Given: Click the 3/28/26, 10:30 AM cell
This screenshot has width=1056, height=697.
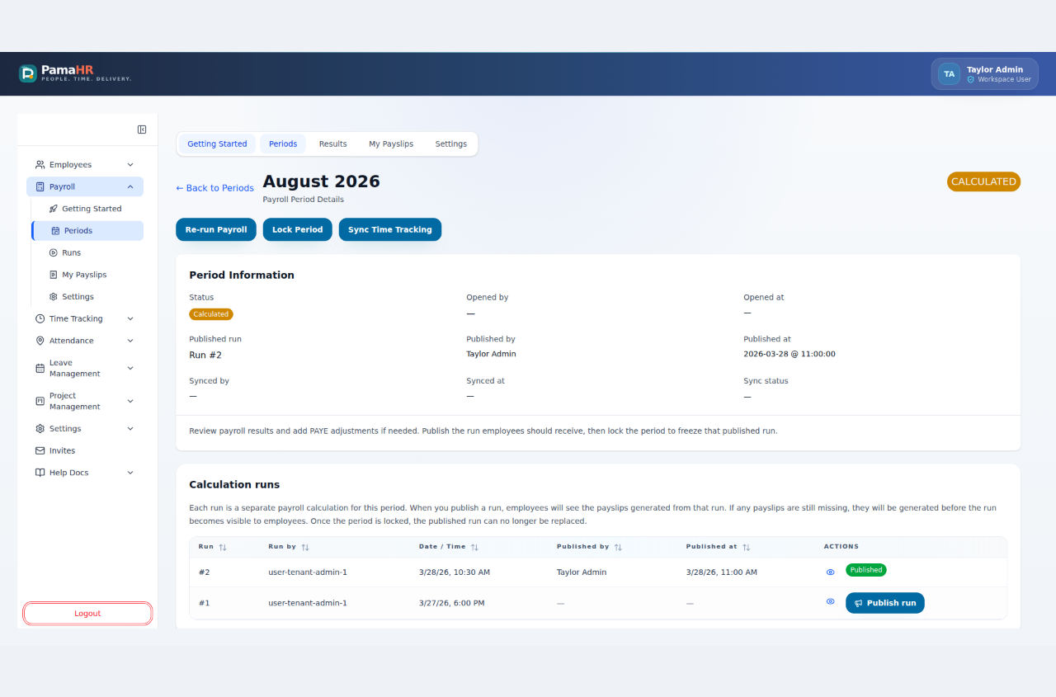Looking at the screenshot, I should (x=455, y=572).
